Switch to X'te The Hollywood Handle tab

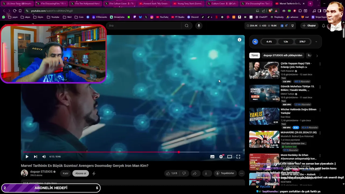(x=85, y=4)
